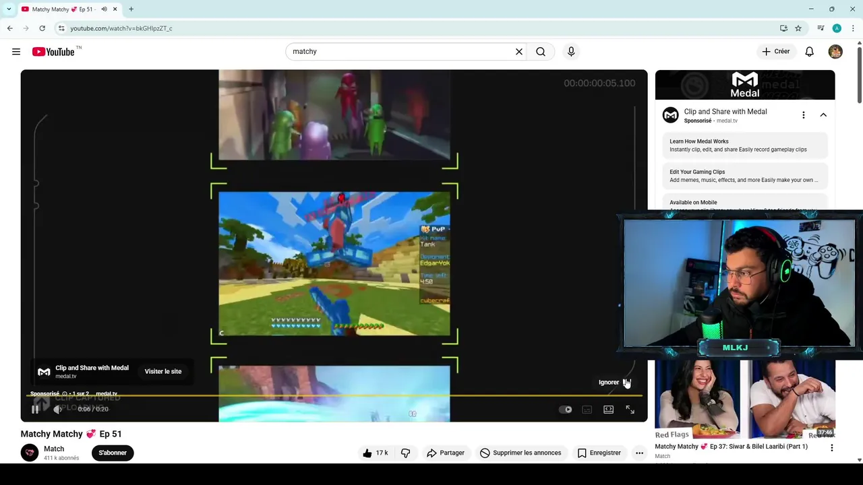Open browser media controls icon
The width and height of the screenshot is (863, 485).
point(821,28)
